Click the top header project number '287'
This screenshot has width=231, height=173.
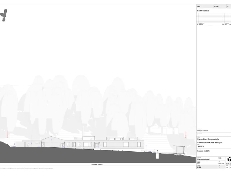(x=199, y=6)
